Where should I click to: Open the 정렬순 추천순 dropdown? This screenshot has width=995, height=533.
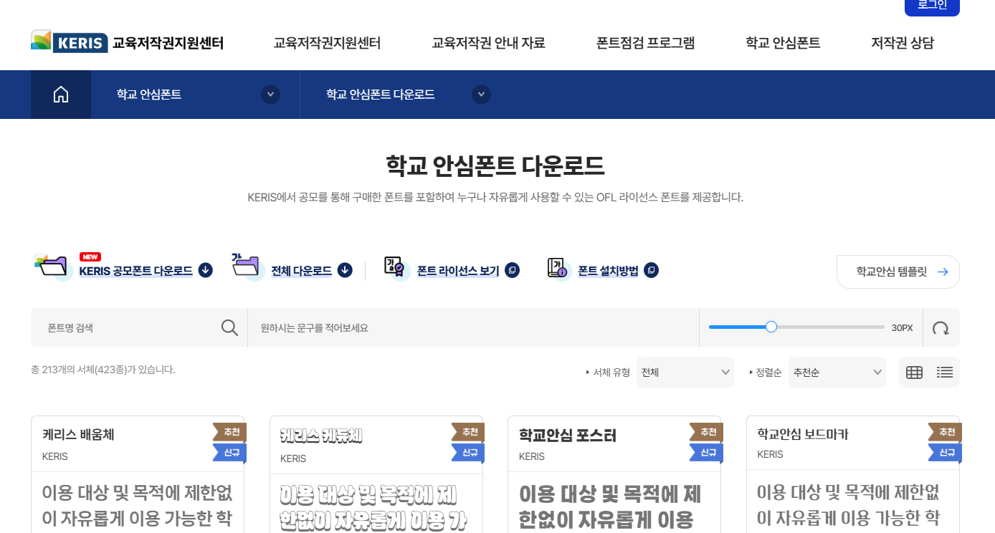click(837, 373)
